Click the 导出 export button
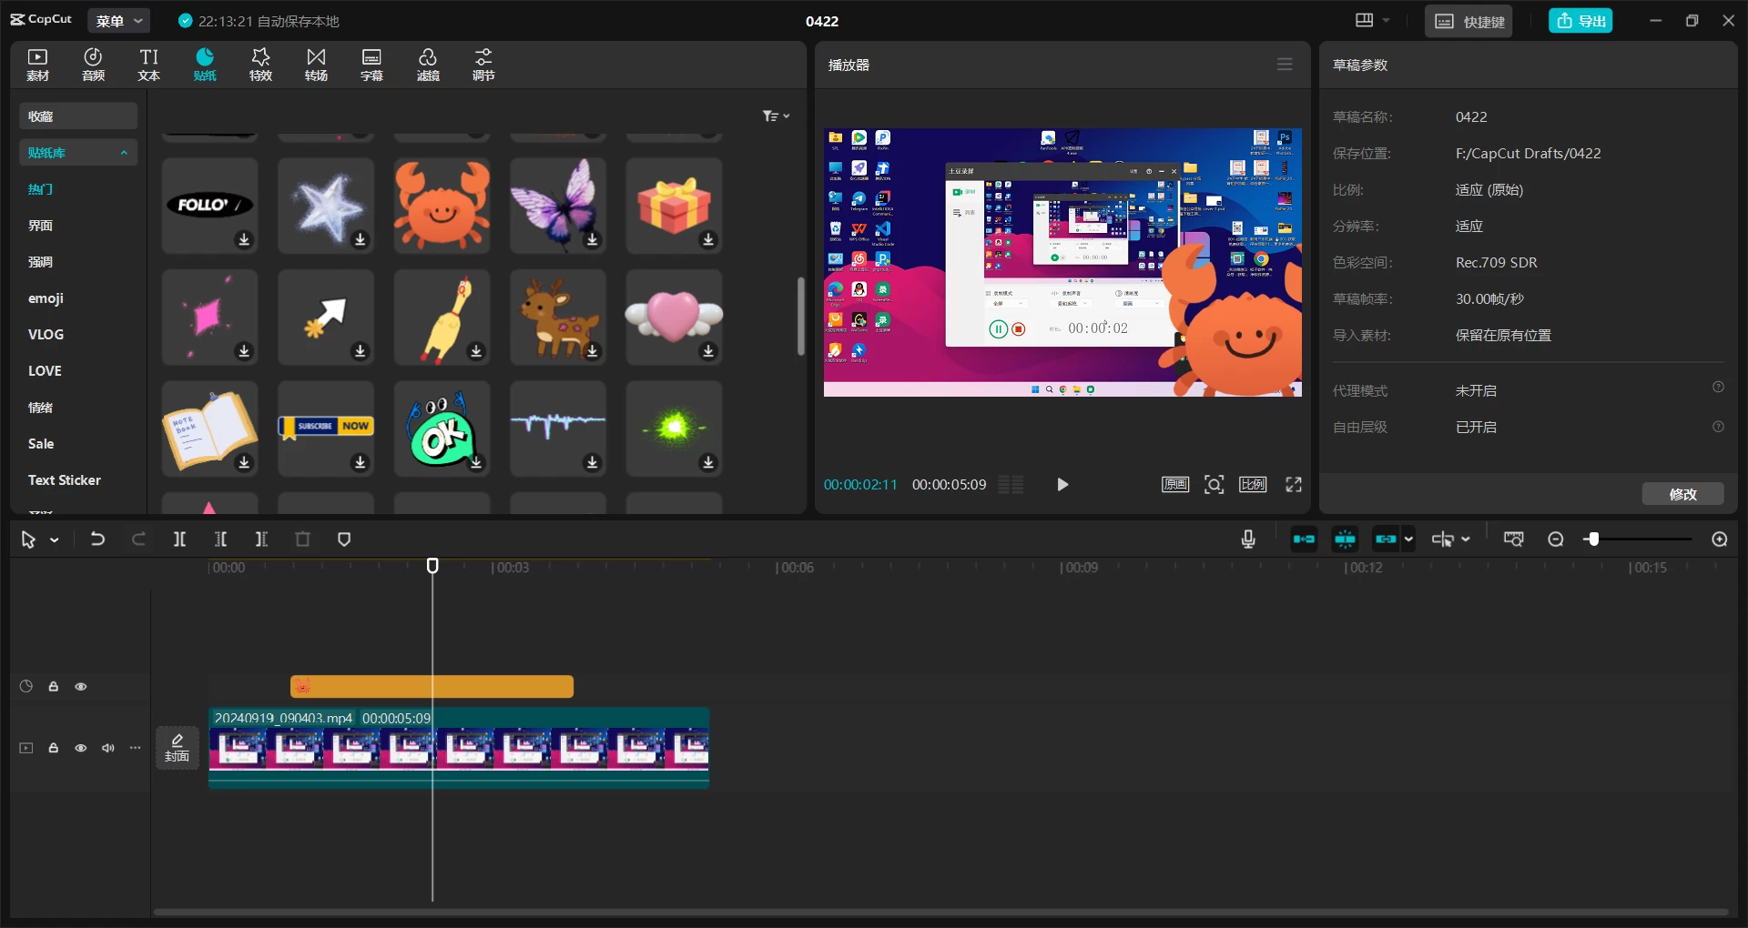Screen dimensions: 1748x928 [x=1580, y=21]
